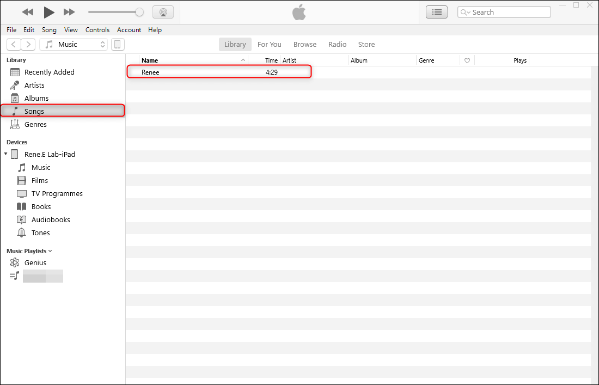Open the Up Next list view button
Screen dimensions: 599x385
point(437,12)
